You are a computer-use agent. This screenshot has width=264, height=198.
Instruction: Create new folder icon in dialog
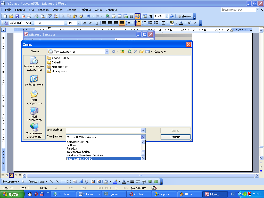tap(142, 52)
